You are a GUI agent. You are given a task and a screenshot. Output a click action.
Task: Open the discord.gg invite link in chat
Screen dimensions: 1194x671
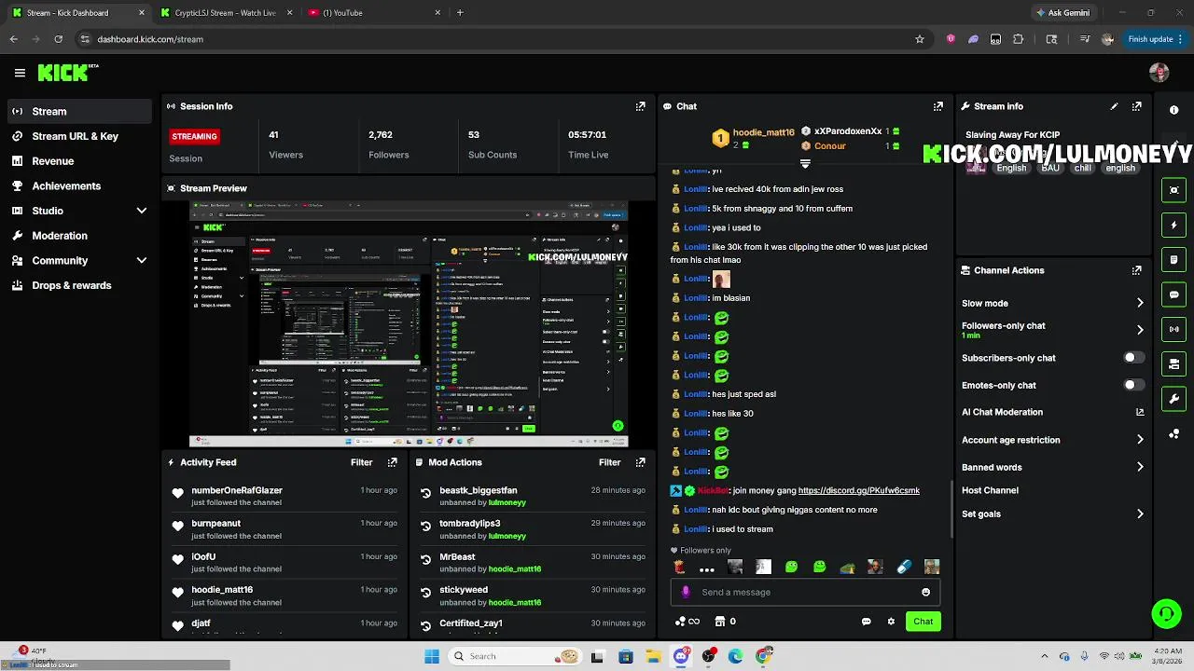(x=858, y=490)
